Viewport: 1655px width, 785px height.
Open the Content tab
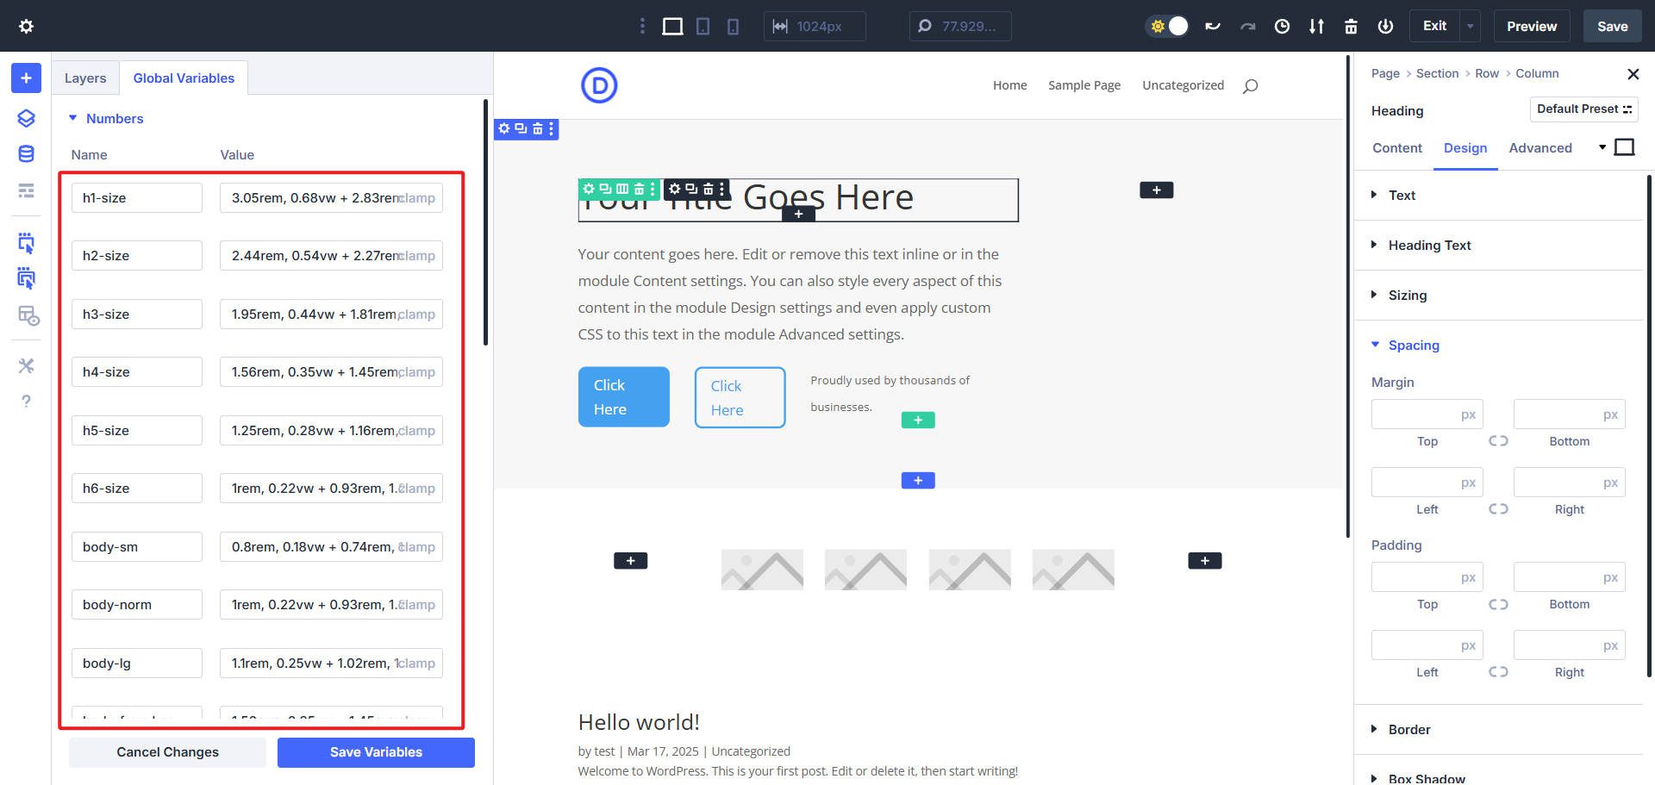tap(1397, 148)
